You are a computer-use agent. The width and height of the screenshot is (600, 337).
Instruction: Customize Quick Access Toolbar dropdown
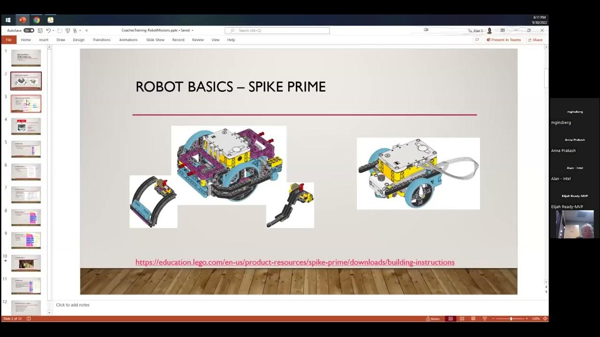pos(86,30)
